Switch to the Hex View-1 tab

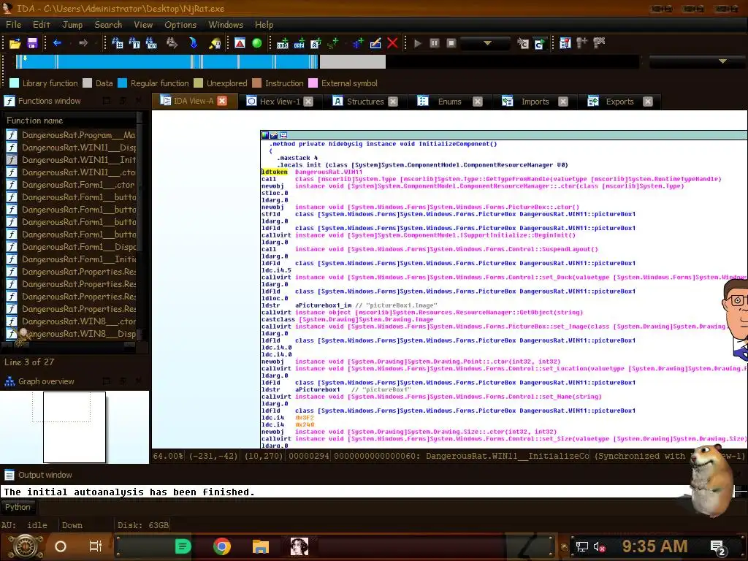pyautogui.click(x=280, y=102)
